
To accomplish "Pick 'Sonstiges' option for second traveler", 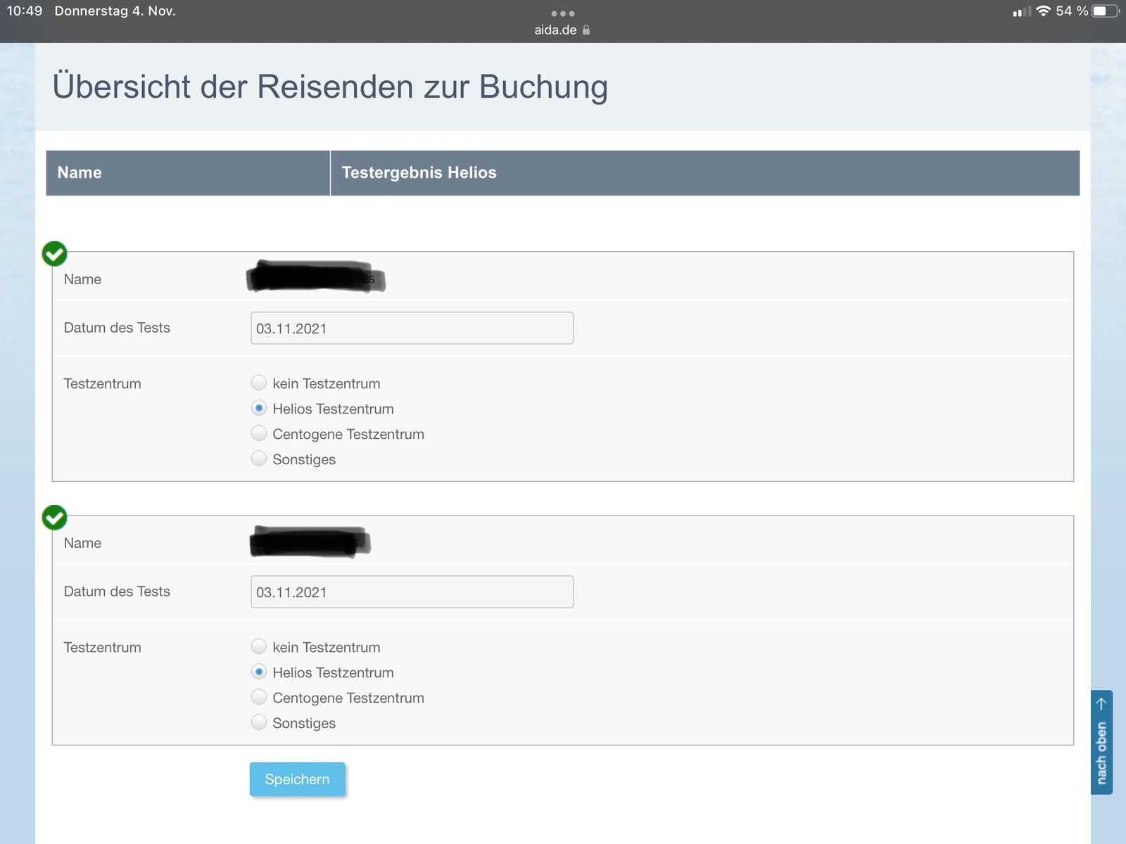I will coord(259,722).
